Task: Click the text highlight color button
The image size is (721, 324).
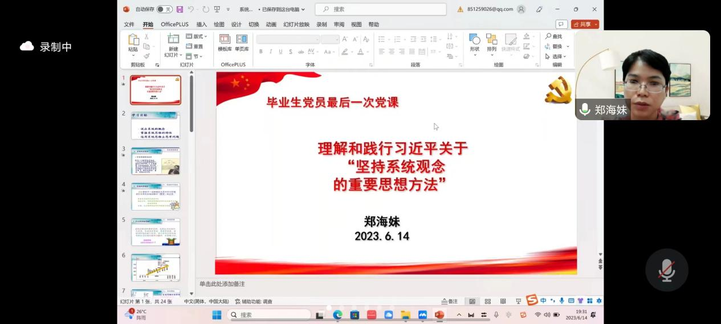Action: tap(344, 52)
